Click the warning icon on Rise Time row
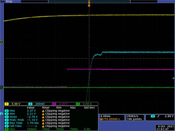Image resolution: width=175 pixels, height=131 pixels. (43, 123)
